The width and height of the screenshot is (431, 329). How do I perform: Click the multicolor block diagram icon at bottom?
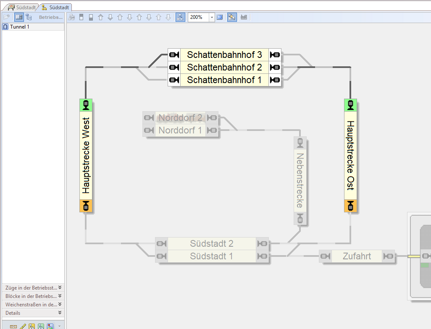pos(50,326)
